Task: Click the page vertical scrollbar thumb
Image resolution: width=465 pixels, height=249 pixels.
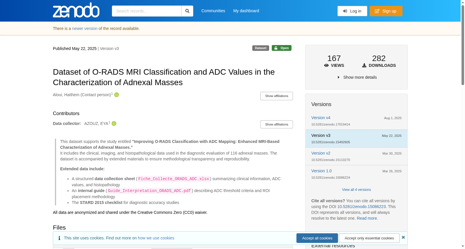Action: coord(463,45)
